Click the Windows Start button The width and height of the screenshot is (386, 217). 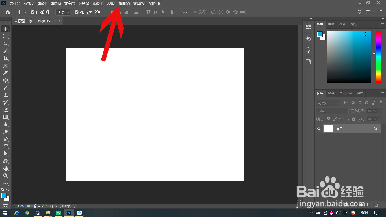pyautogui.click(x=5, y=212)
